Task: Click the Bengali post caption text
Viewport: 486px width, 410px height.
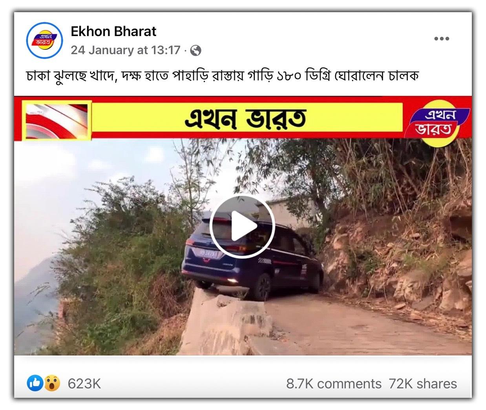Action: 223,75
